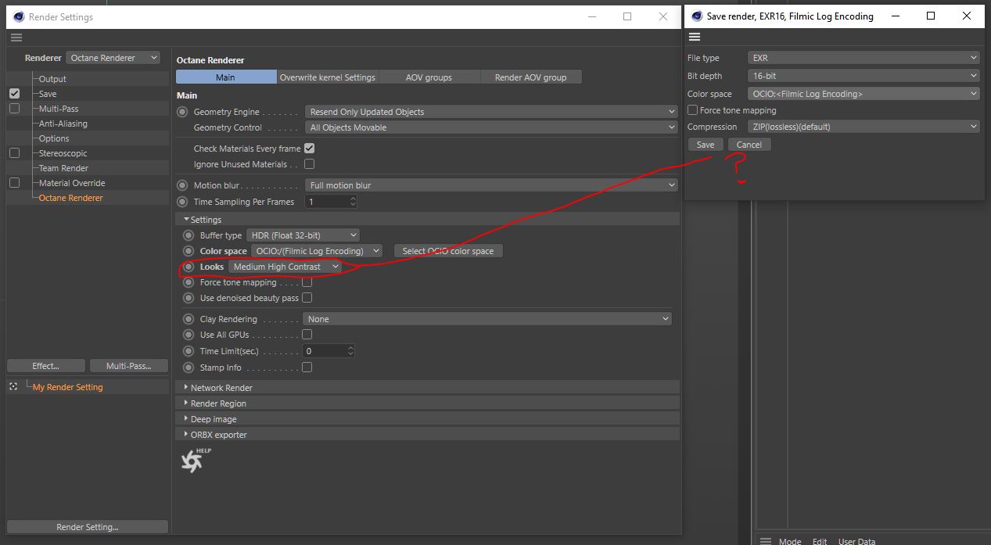Open hamburger menu in Render Settings window

pyautogui.click(x=16, y=38)
